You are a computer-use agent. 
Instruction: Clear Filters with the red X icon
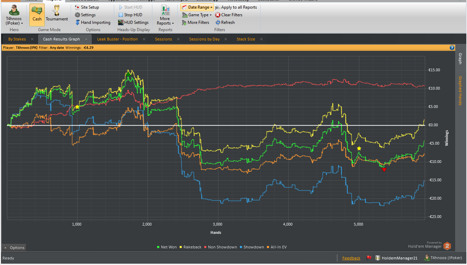pos(229,15)
